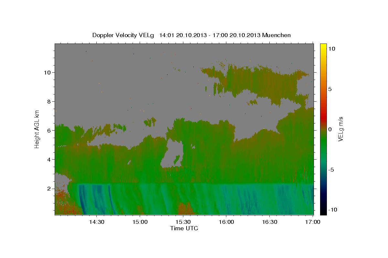The width and height of the screenshot is (388, 258).
Task: Click the "Time UTC" axis label
Action: [x=184, y=228]
